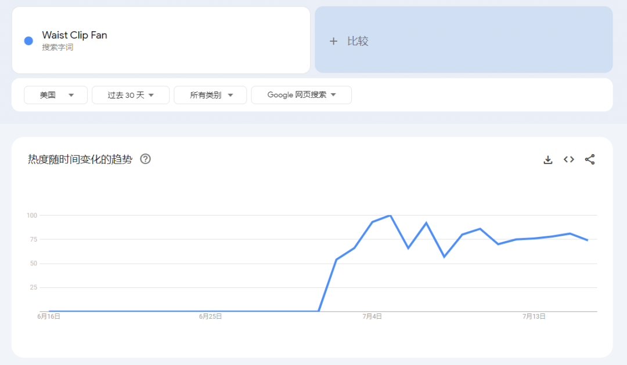The height and width of the screenshot is (365, 627).
Task: Open the help icon beside 热度随时间变化的趋势
Action: pyautogui.click(x=146, y=159)
